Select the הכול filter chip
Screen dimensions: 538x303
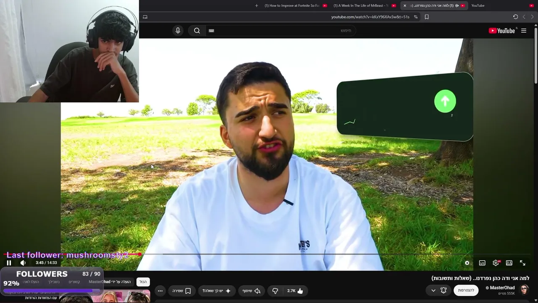[143, 282]
